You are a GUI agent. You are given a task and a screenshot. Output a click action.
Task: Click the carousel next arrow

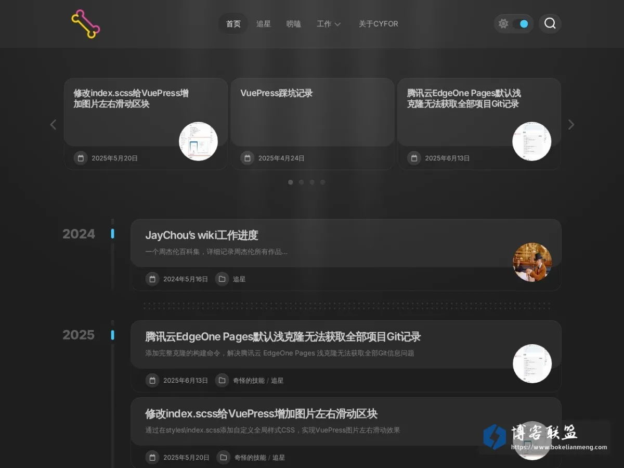pyautogui.click(x=571, y=124)
